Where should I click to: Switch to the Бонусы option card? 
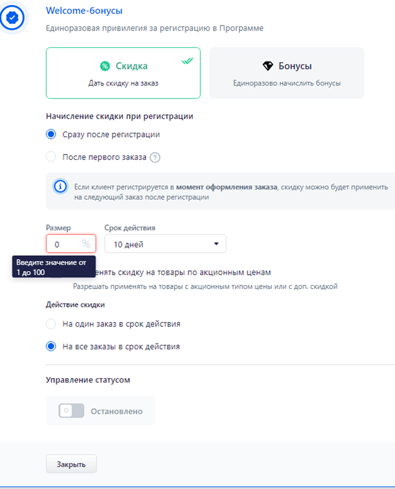287,73
